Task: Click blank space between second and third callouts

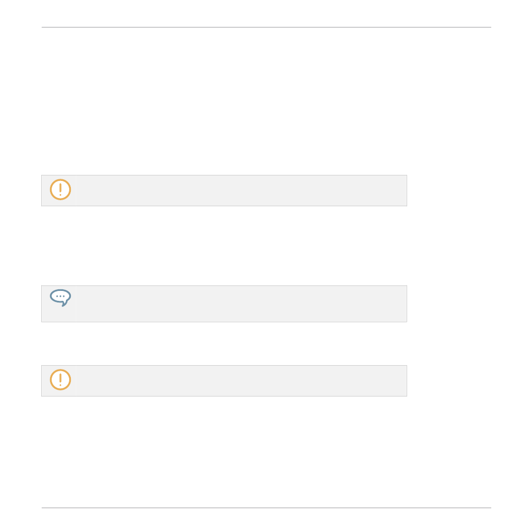Action: pyautogui.click(x=224, y=344)
